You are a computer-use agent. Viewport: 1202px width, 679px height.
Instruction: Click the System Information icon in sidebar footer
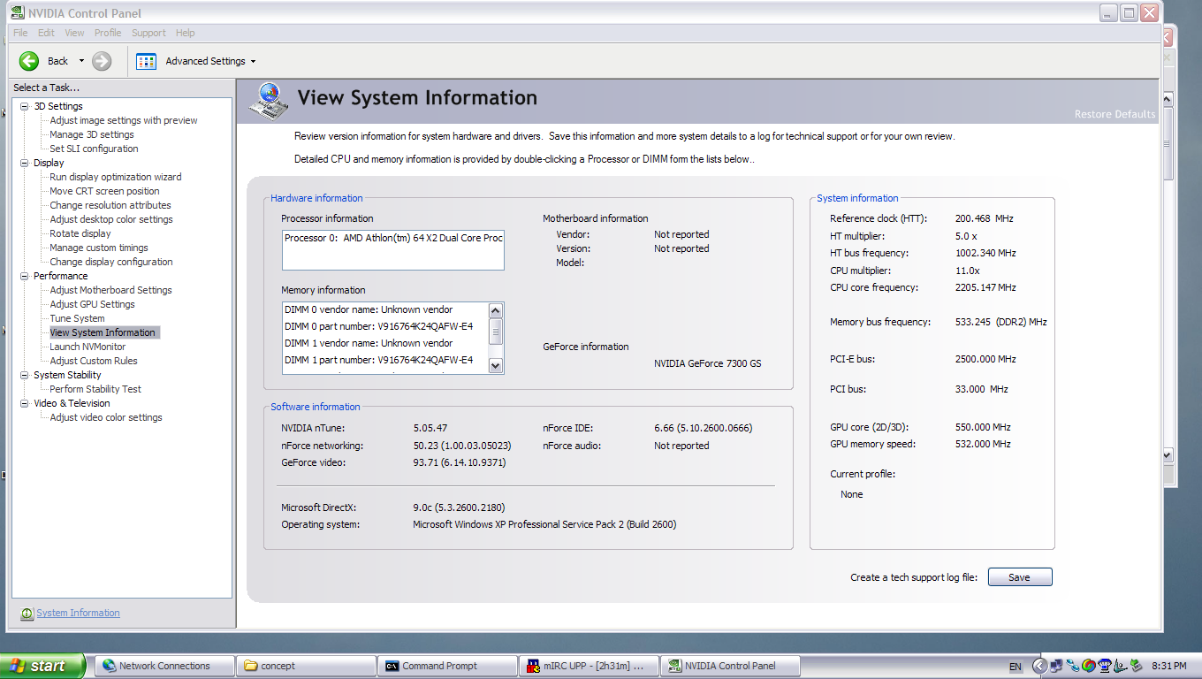point(27,614)
